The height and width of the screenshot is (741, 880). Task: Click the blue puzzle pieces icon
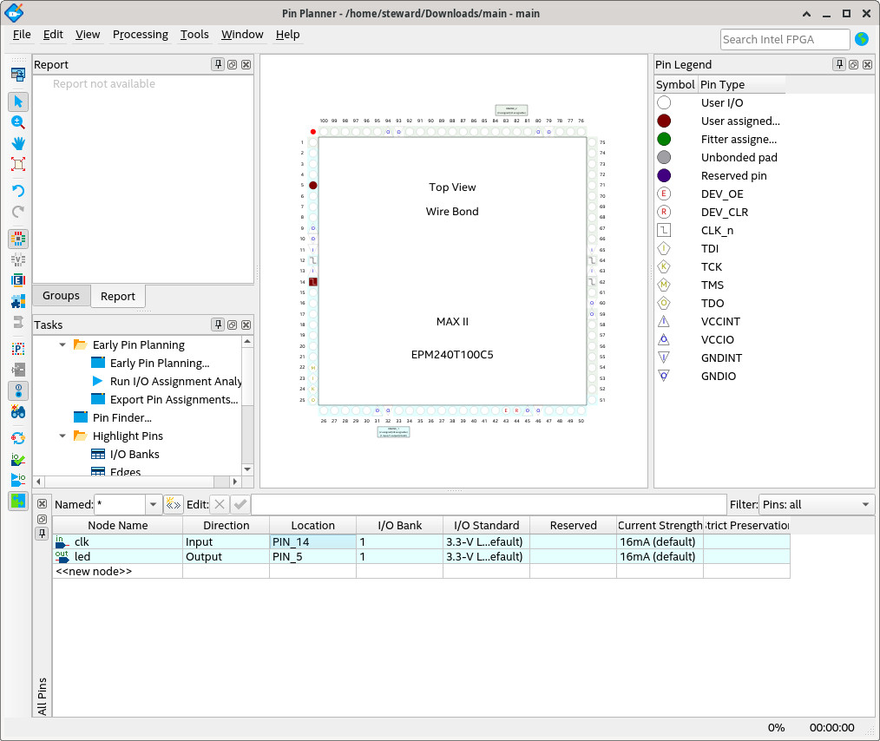click(18, 301)
